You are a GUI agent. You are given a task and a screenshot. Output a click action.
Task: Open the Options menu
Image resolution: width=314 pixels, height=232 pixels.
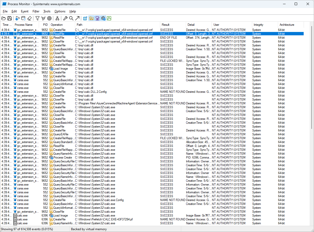click(60, 11)
